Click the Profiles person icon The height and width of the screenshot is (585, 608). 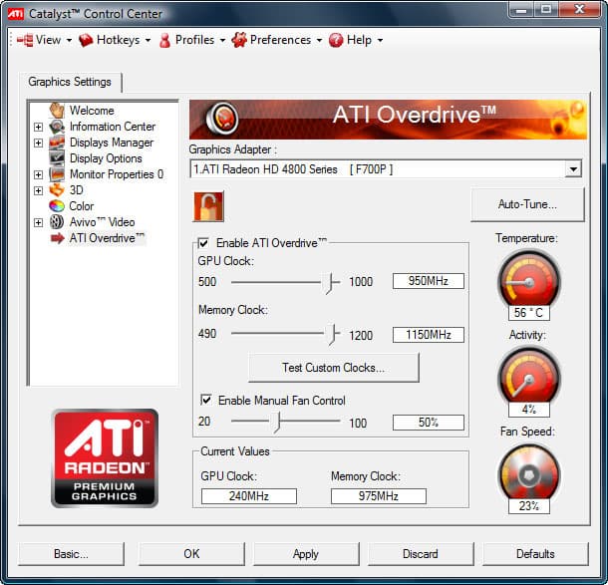click(x=164, y=40)
